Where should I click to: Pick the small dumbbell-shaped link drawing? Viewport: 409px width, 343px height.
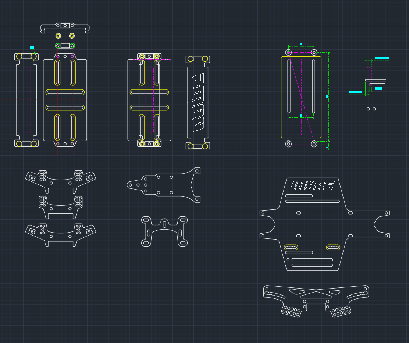[x=371, y=109]
